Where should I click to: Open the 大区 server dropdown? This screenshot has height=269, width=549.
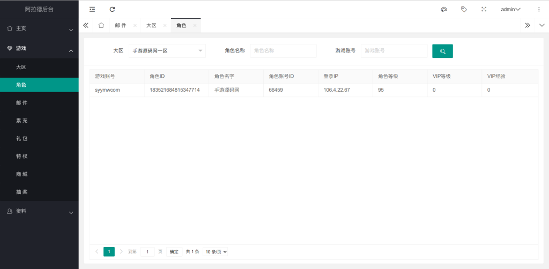point(167,51)
